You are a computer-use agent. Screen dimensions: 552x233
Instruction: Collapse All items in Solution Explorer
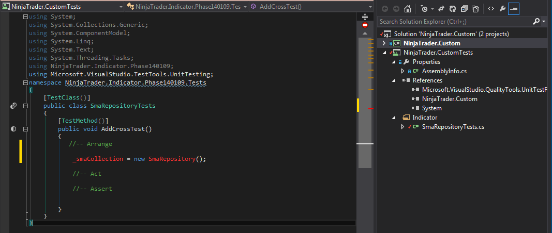(465, 9)
